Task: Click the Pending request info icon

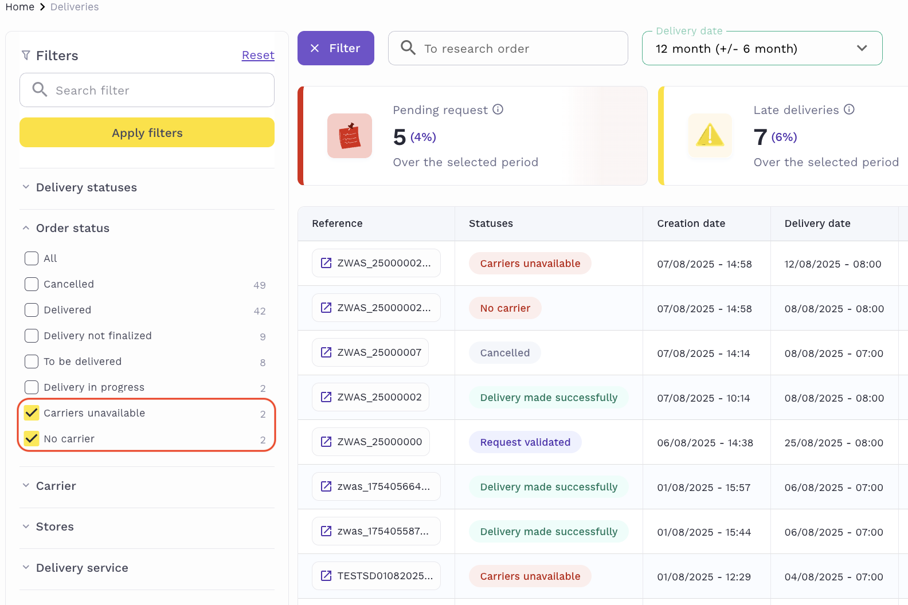Action: pyautogui.click(x=498, y=109)
